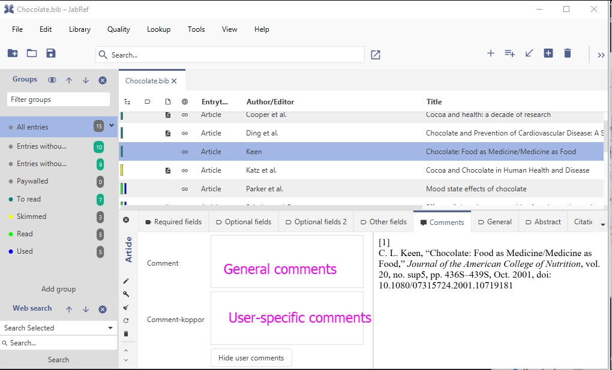Close the Groups side panel
The width and height of the screenshot is (612, 370).
103,80
